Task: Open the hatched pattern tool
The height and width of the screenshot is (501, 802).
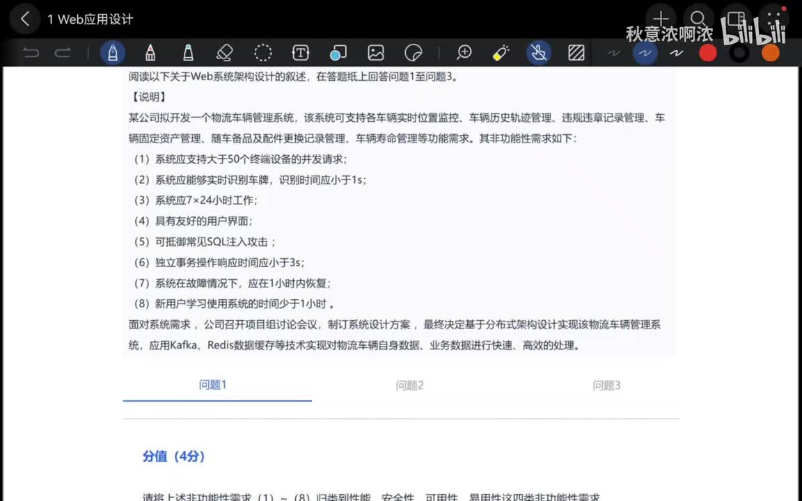Action: (576, 53)
